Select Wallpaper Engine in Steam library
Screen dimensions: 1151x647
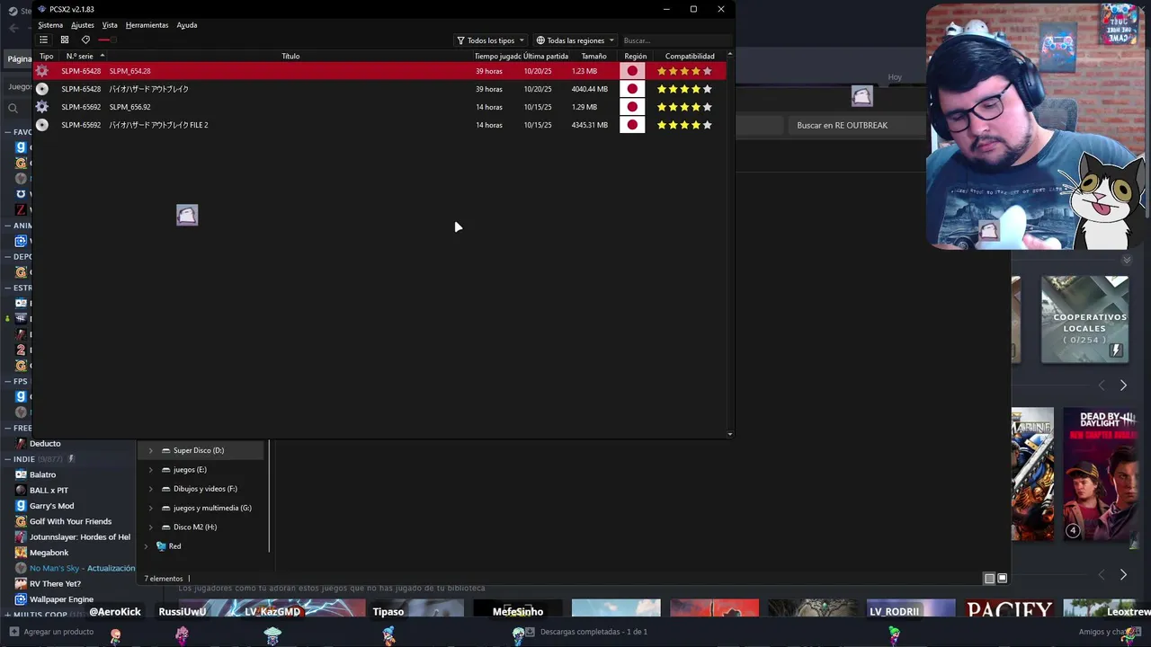pos(61,599)
